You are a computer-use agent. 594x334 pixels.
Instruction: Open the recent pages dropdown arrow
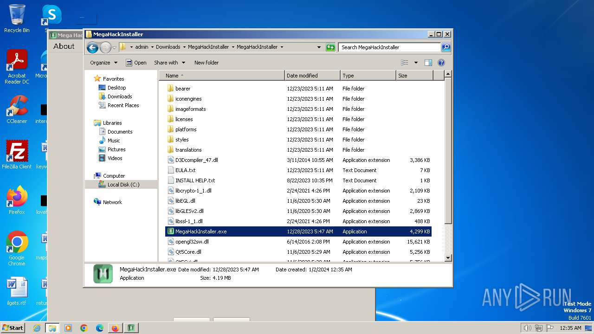tap(114, 47)
